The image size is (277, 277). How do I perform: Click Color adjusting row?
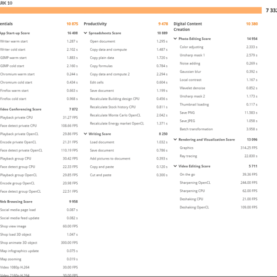[x=219, y=47]
